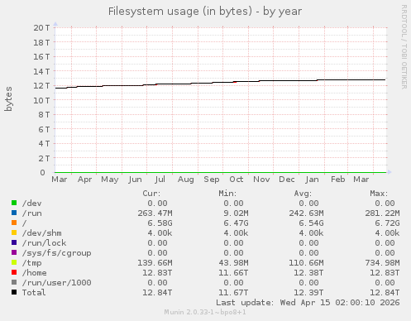Viewport: 411px width, 321px height.
Task: Click the '0' y-axis label
Action: (x=42, y=173)
